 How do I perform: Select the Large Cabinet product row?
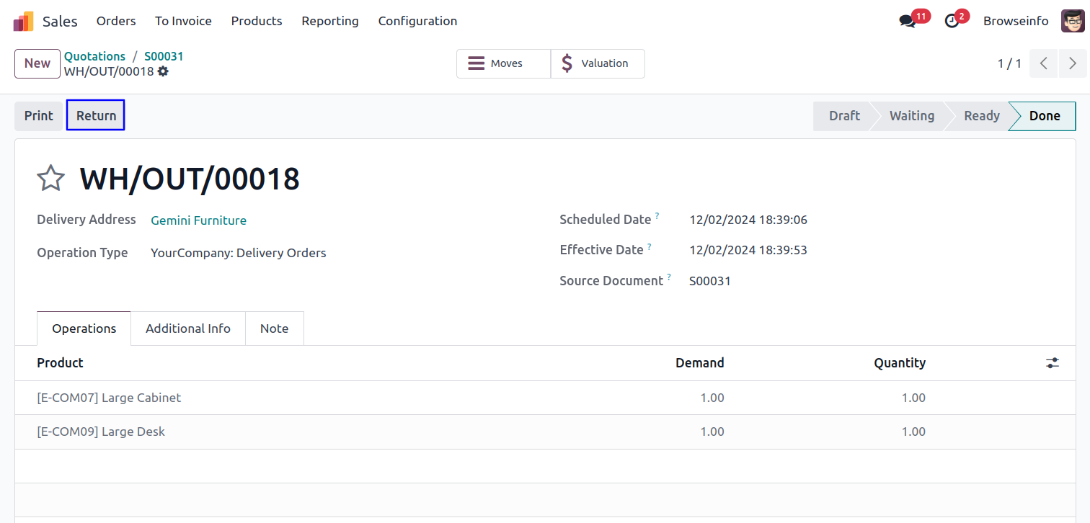pos(109,398)
